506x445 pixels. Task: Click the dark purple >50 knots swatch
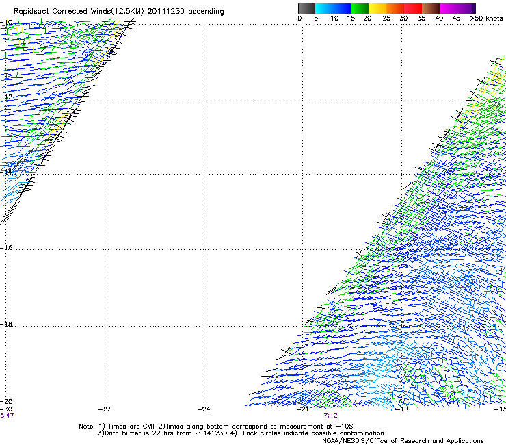click(x=473, y=8)
